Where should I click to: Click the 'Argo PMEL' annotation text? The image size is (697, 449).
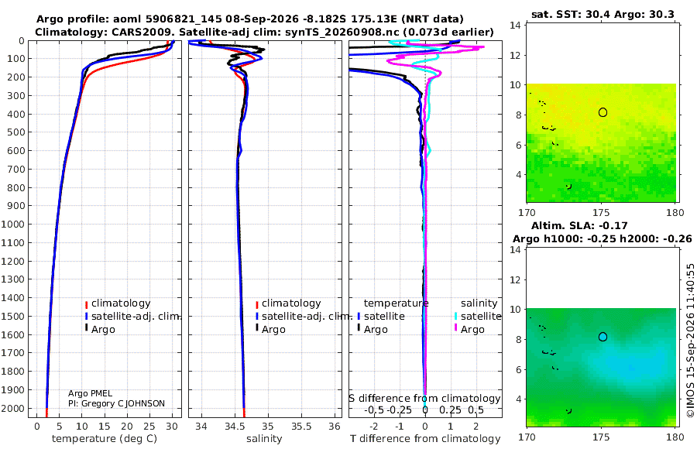pos(91,393)
